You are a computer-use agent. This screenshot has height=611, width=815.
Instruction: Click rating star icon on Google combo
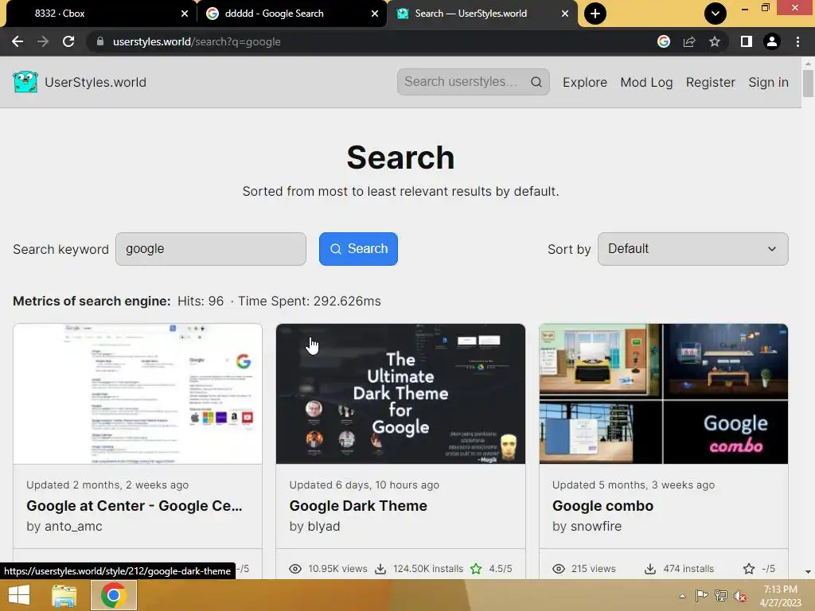pos(749,569)
